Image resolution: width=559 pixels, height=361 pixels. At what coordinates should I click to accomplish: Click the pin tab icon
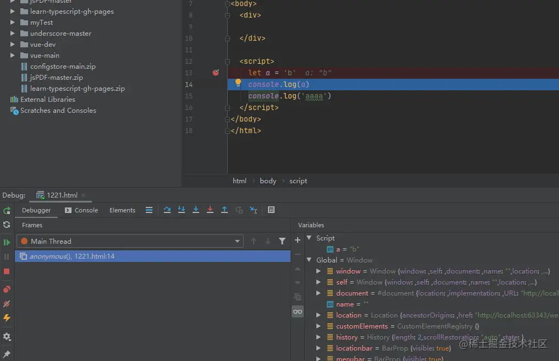[x=7, y=354]
